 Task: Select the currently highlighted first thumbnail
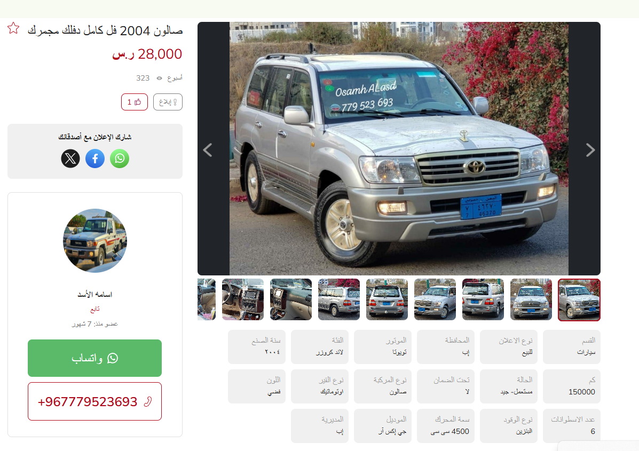pyautogui.click(x=579, y=300)
